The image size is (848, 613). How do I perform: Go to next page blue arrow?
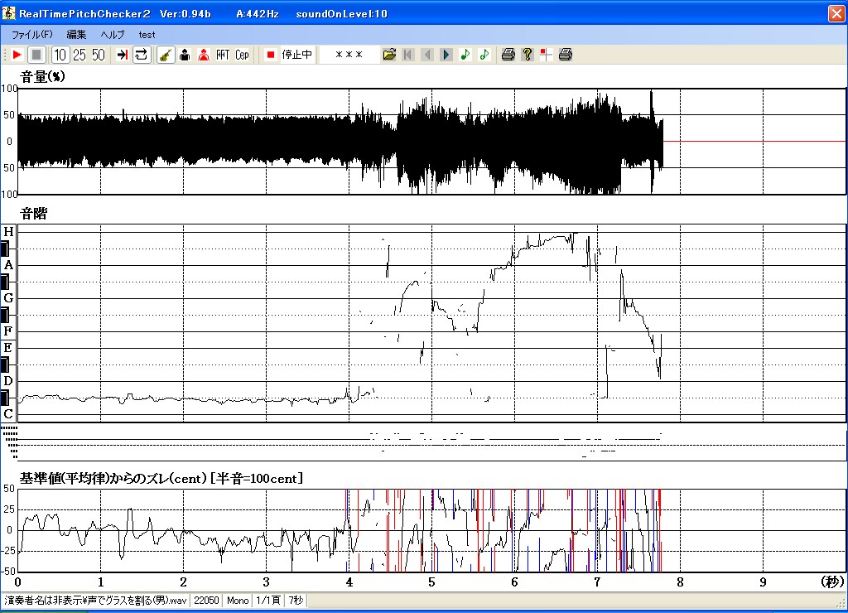(446, 55)
